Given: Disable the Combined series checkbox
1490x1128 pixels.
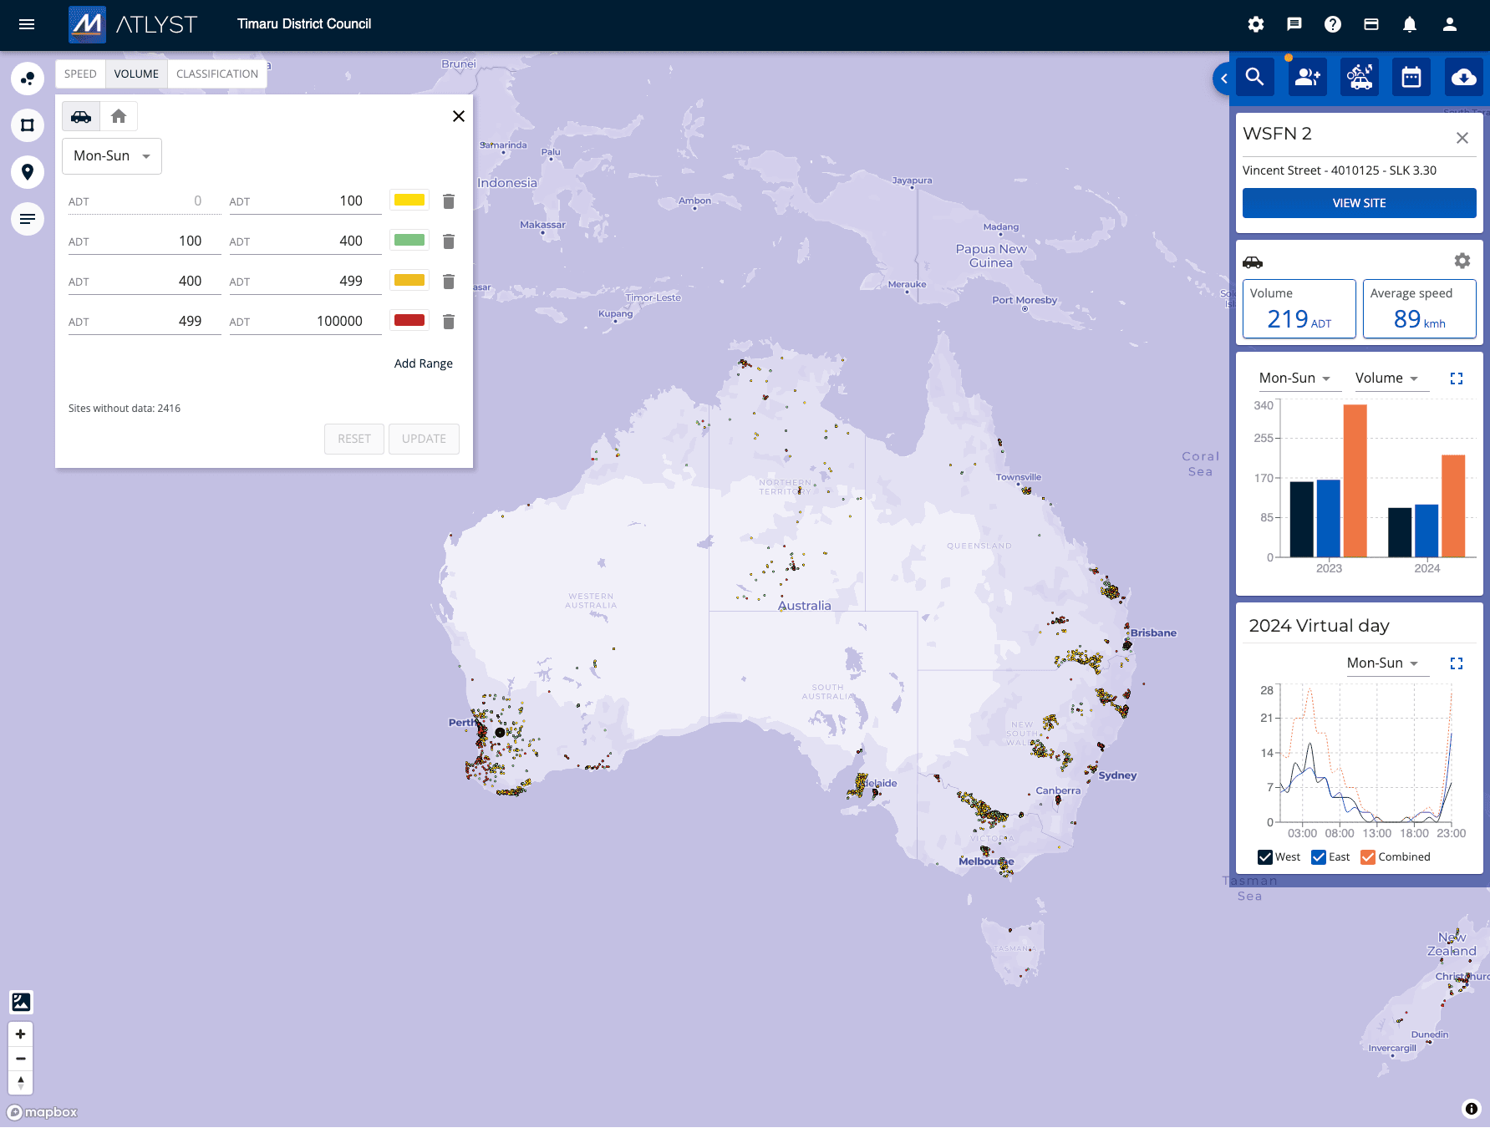Looking at the screenshot, I should (1368, 857).
